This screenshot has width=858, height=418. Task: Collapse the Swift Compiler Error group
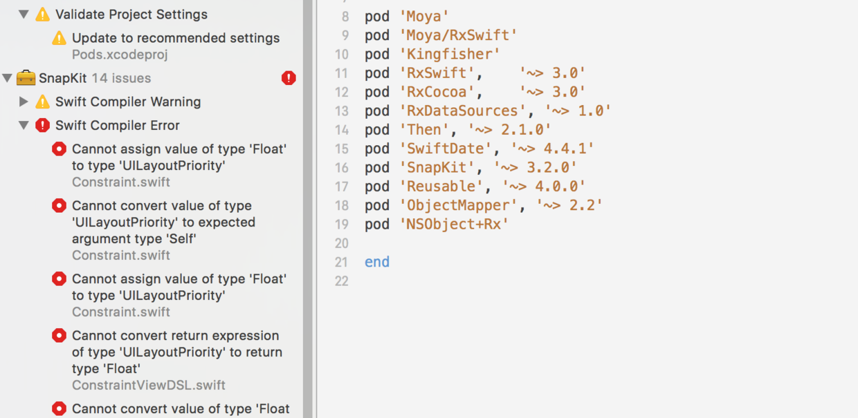click(24, 125)
